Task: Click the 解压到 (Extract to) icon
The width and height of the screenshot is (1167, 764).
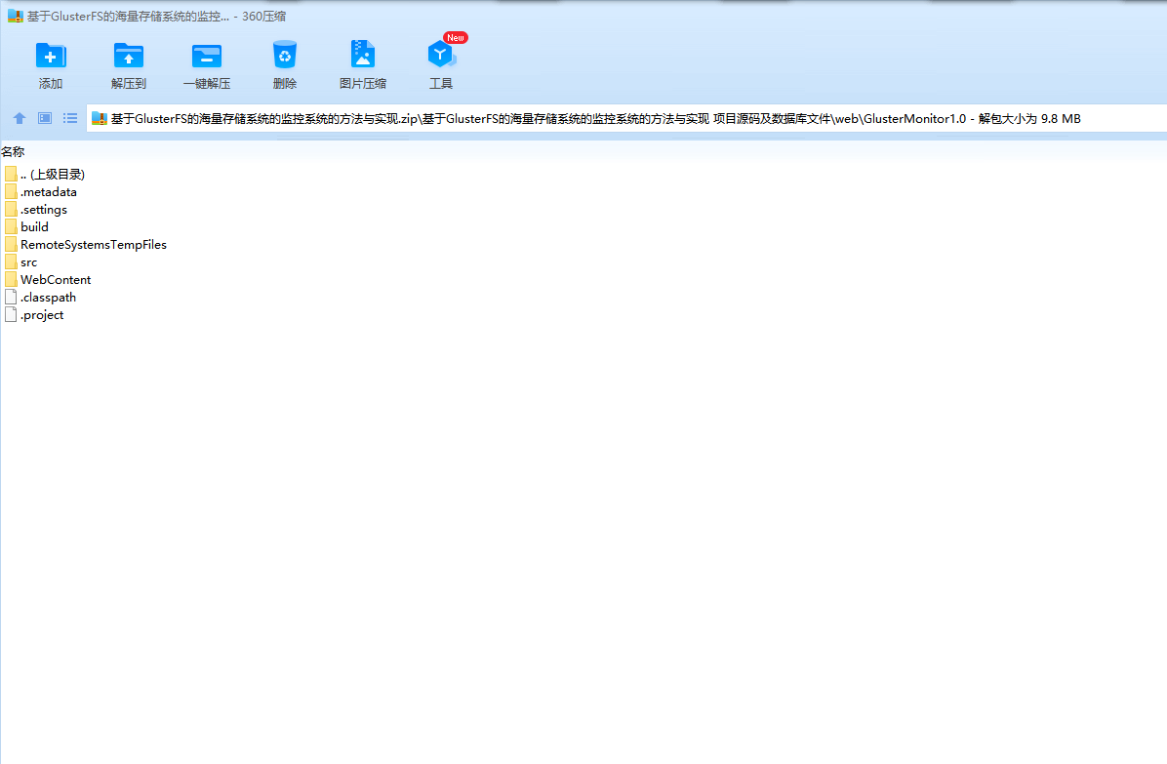Action: tap(128, 57)
